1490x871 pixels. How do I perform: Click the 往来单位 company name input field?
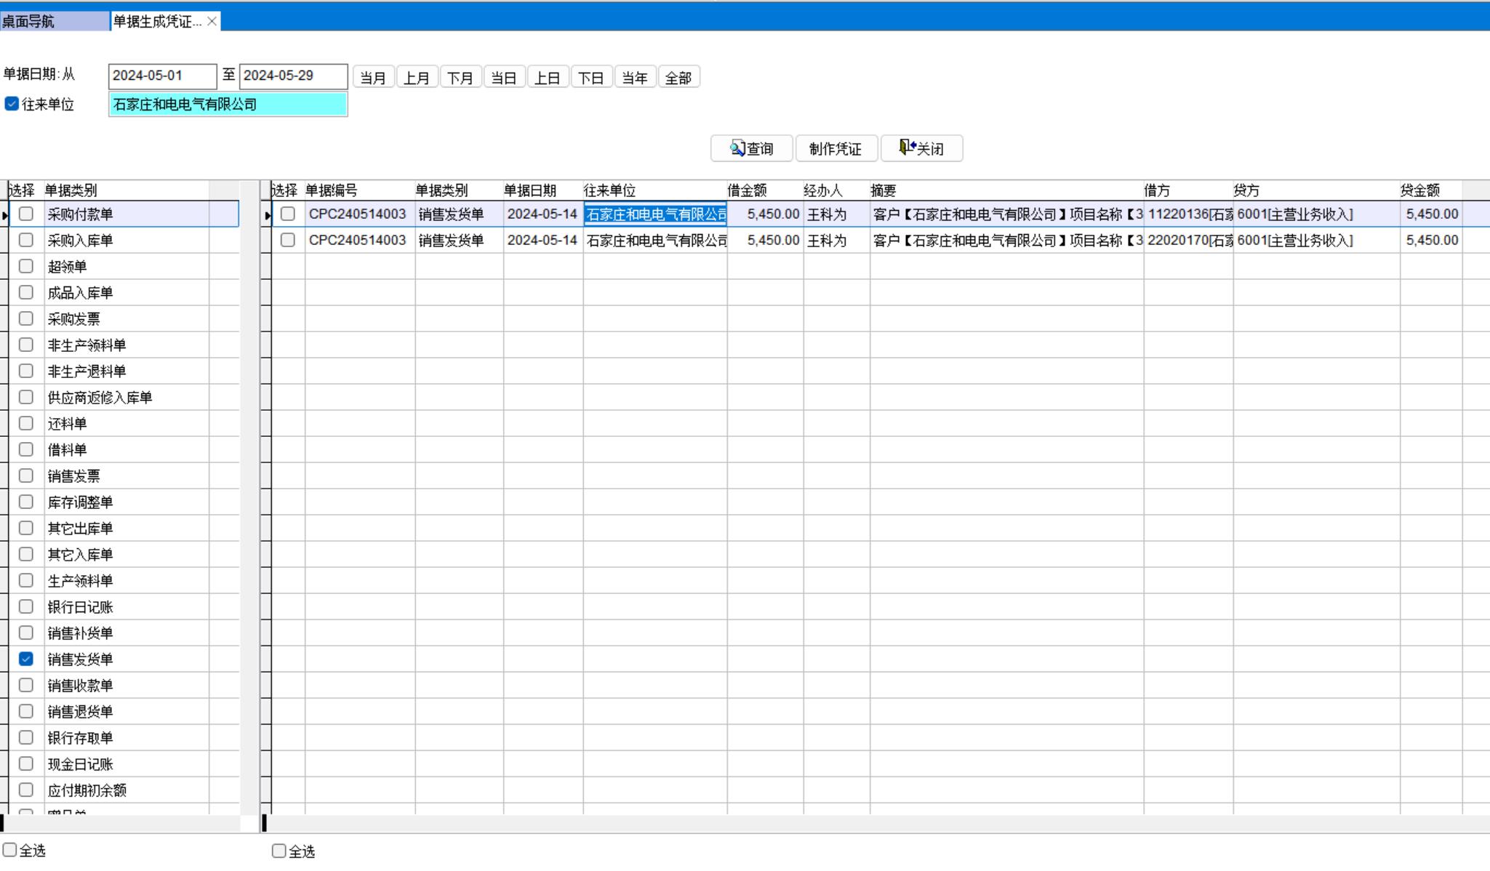[228, 104]
